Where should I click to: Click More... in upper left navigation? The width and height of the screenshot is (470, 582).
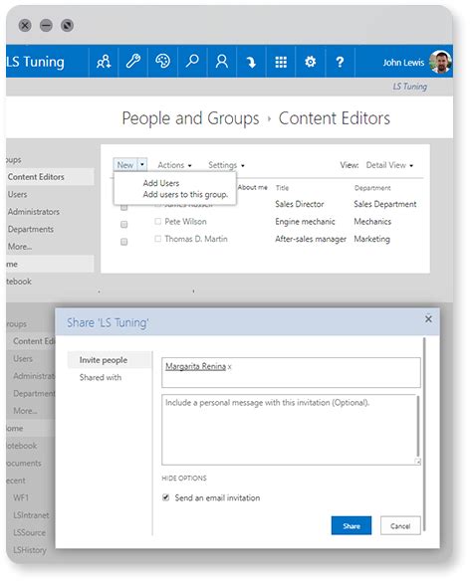[20, 247]
